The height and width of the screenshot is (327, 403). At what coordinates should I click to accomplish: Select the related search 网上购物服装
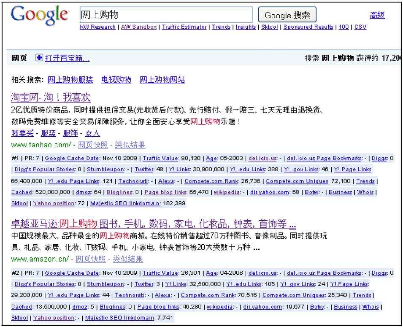70,80
